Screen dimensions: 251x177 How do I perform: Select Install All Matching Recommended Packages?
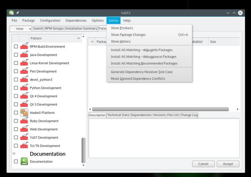pos(149,63)
